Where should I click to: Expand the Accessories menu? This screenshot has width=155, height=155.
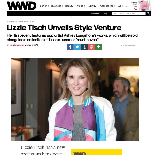click(x=108, y=6)
